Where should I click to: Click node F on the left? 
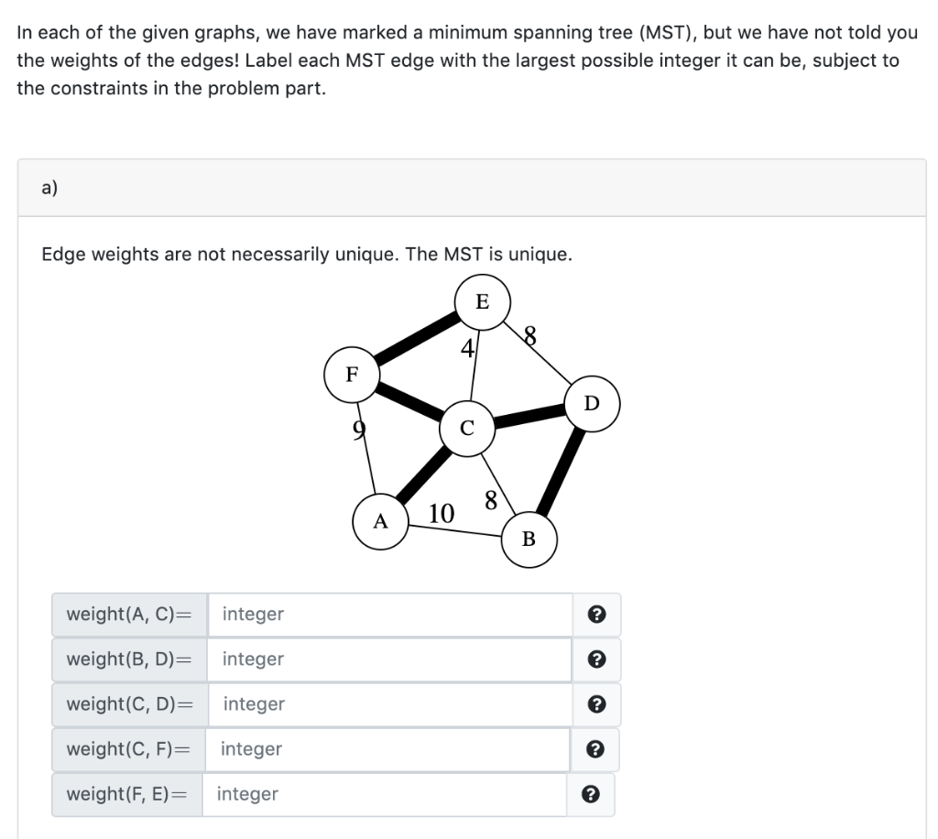click(350, 375)
